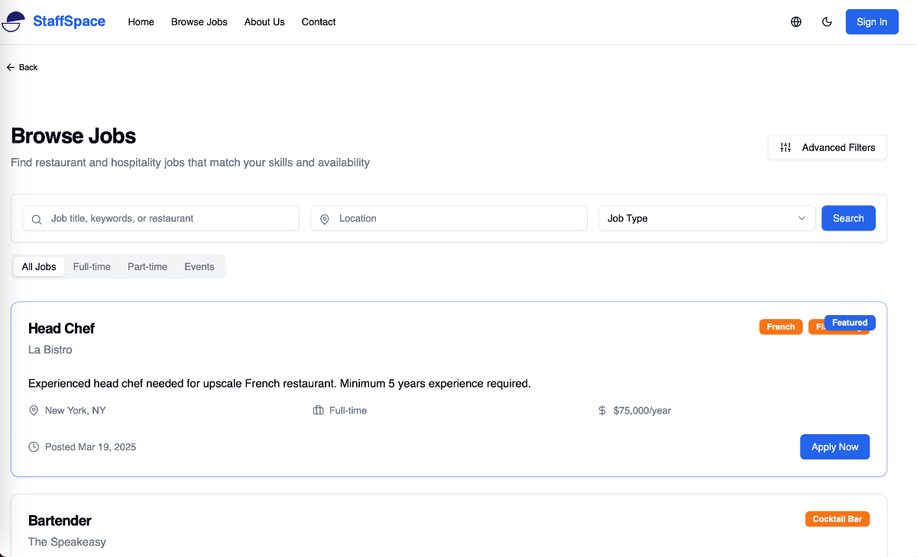Screen dimensions: 917x557
Task: Open Advanced Filters panel
Action: tap(828, 147)
